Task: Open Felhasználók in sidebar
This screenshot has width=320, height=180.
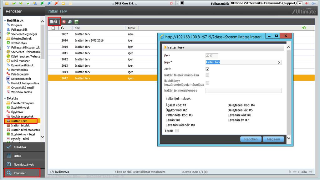Action: point(19,30)
